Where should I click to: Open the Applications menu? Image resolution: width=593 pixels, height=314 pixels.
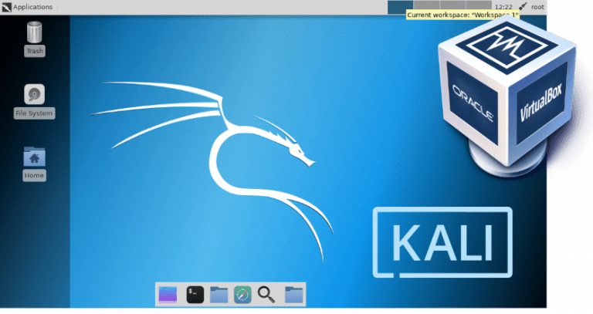click(32, 7)
